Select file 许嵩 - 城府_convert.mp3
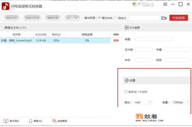Image resolution: width=192 pixels, height=127 pixels. (17, 40)
